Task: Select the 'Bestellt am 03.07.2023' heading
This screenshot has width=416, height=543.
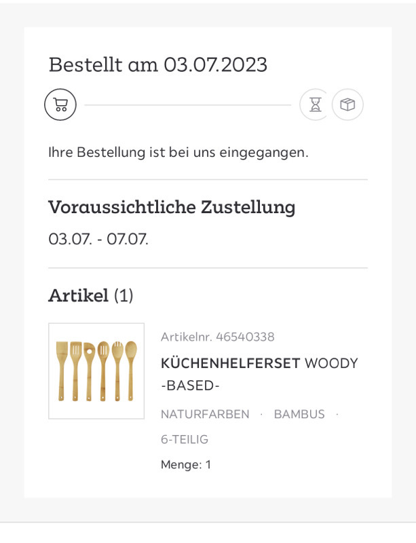Action: (158, 65)
